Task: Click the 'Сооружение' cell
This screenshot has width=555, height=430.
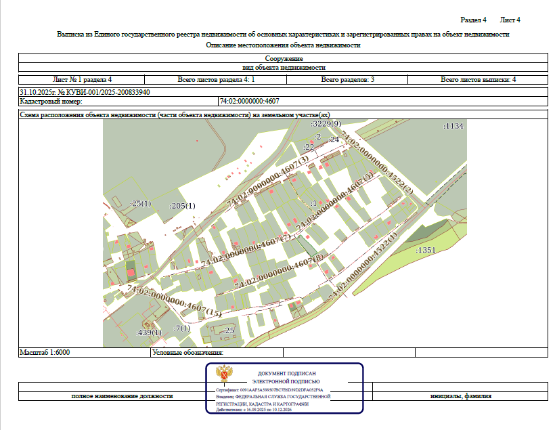Action: (283, 58)
